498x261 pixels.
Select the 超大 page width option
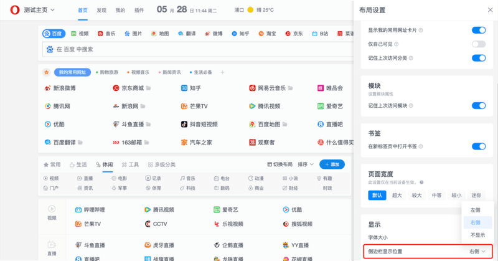click(x=397, y=195)
